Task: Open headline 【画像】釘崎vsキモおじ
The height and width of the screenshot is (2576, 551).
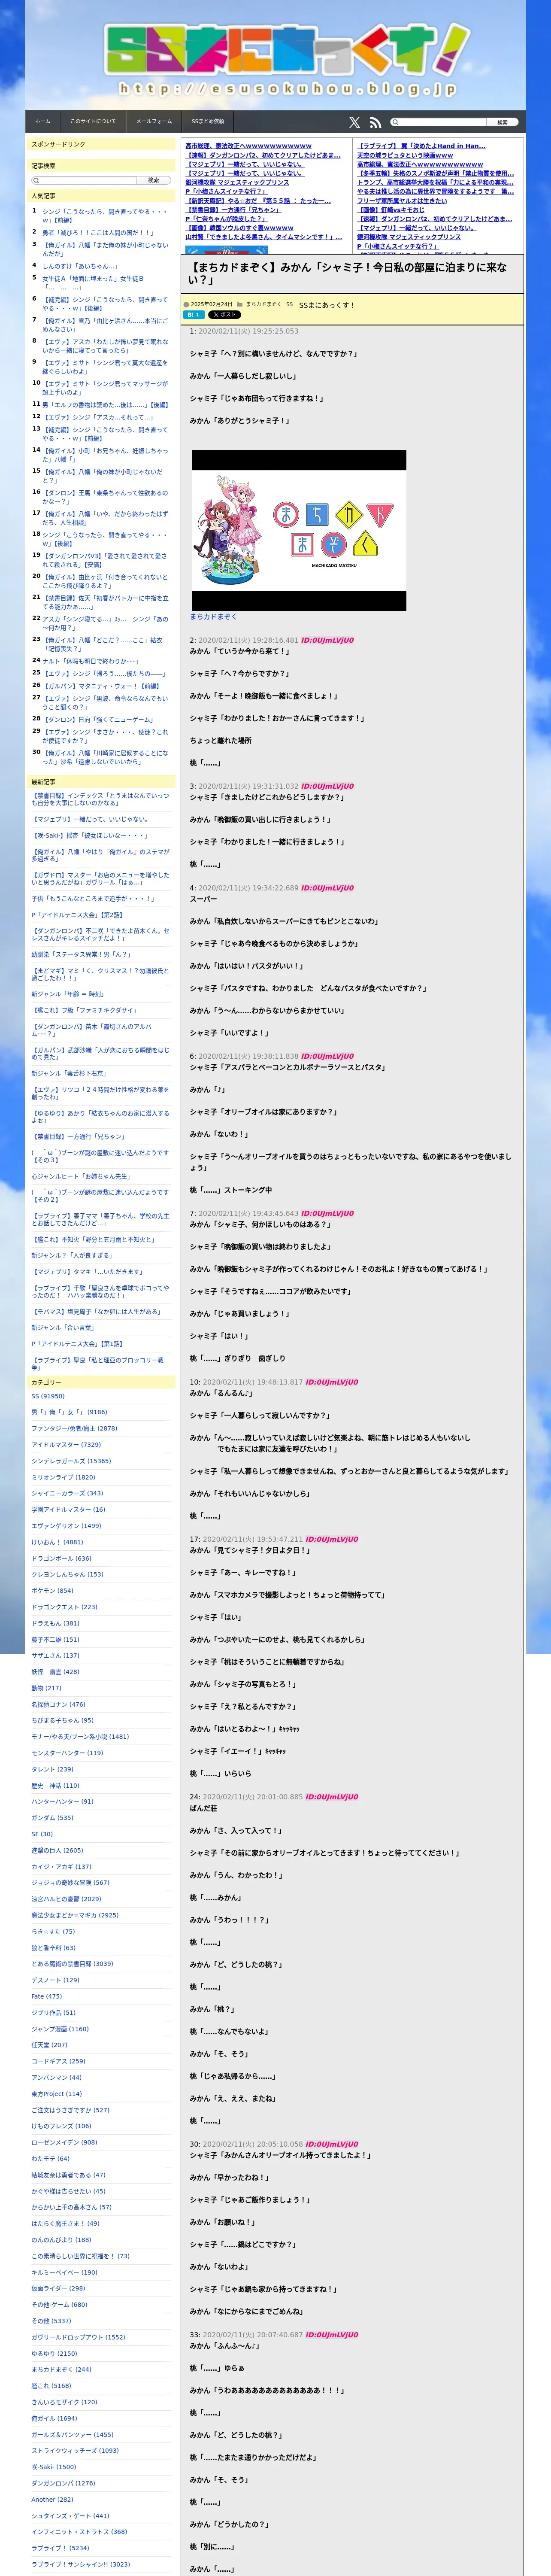Action: (391, 210)
